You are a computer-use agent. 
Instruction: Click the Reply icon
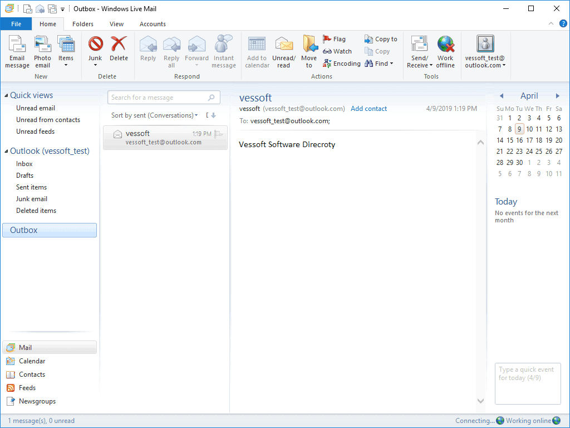click(x=148, y=45)
